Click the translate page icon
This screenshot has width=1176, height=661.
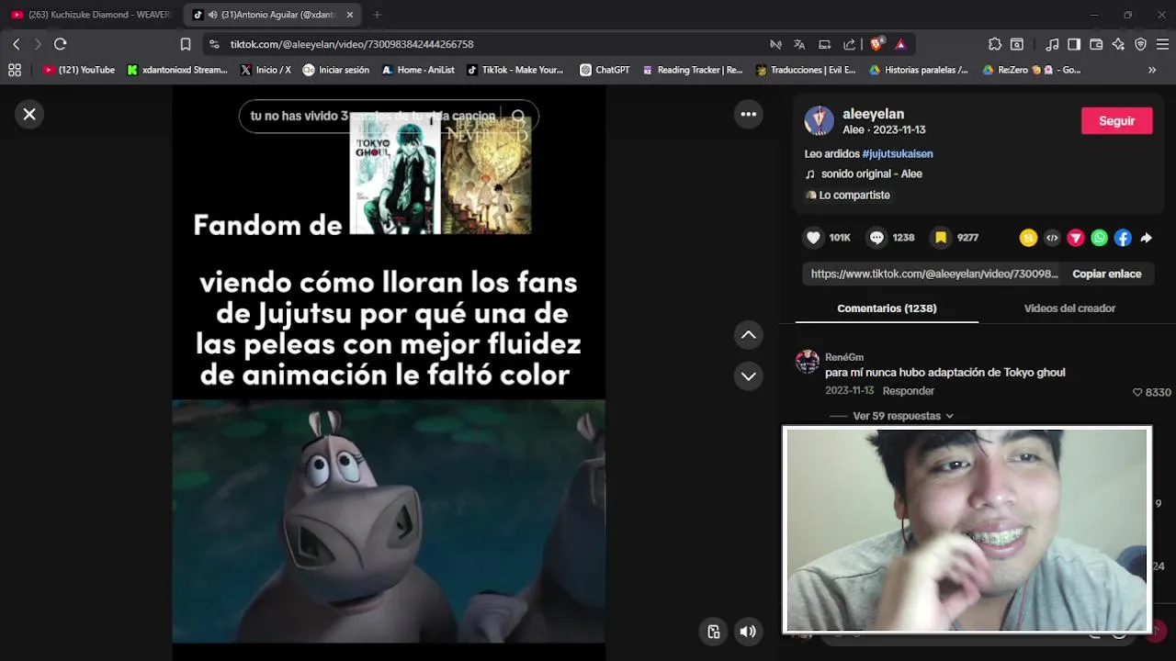(x=799, y=44)
